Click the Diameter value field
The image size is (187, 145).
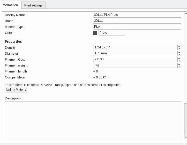[135, 53]
